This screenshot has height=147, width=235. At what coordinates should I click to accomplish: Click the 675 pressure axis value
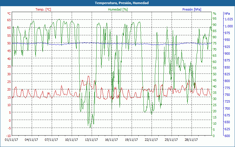227,115
